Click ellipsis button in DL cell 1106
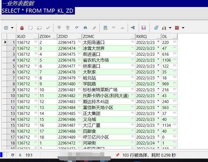The width and height of the screenshot is (208, 162). 175,59
